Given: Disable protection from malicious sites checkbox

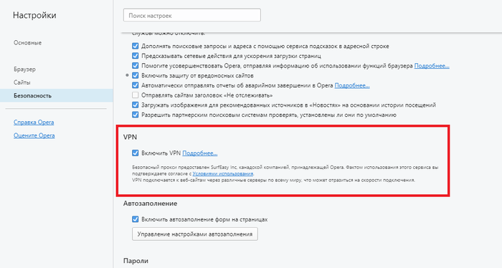Looking at the screenshot, I should point(135,75).
